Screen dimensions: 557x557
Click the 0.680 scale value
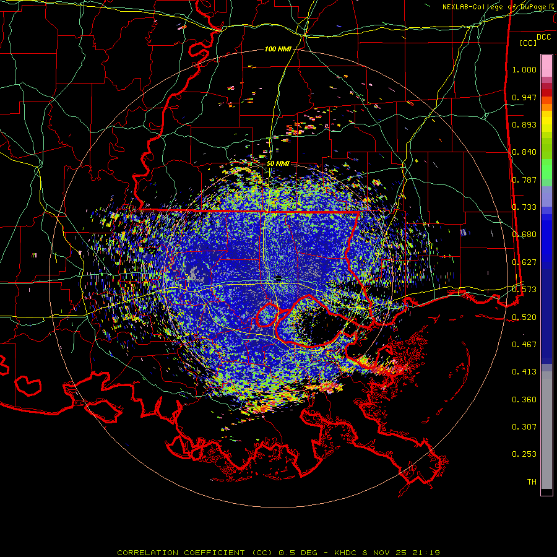pyautogui.click(x=524, y=235)
